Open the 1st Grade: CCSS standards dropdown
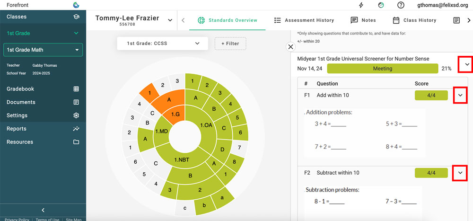This screenshot has height=221, width=473. point(163,44)
